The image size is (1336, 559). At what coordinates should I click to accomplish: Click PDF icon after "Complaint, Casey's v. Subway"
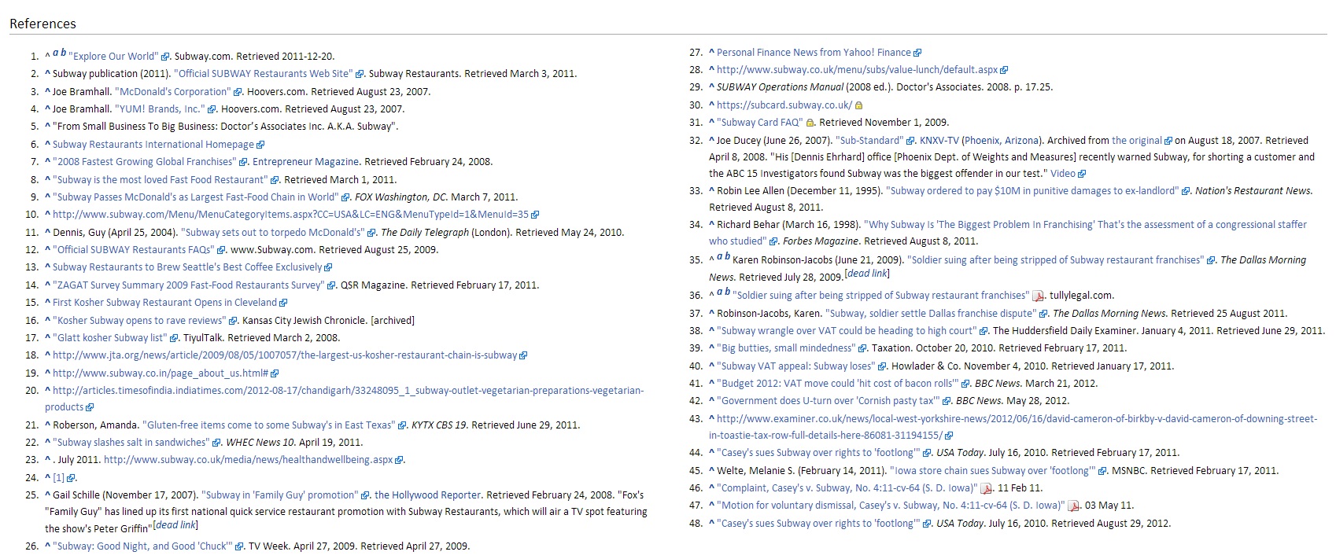[986, 488]
